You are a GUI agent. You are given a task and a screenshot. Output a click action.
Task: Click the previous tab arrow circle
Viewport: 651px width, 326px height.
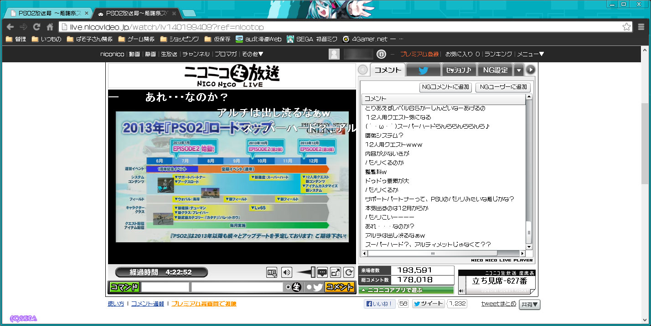pyautogui.click(x=363, y=70)
